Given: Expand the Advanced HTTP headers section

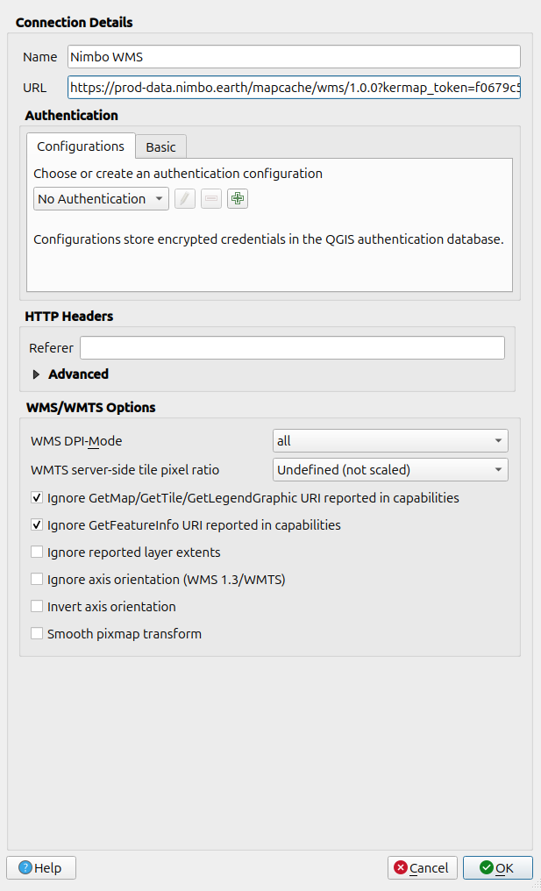Looking at the screenshot, I should (37, 374).
